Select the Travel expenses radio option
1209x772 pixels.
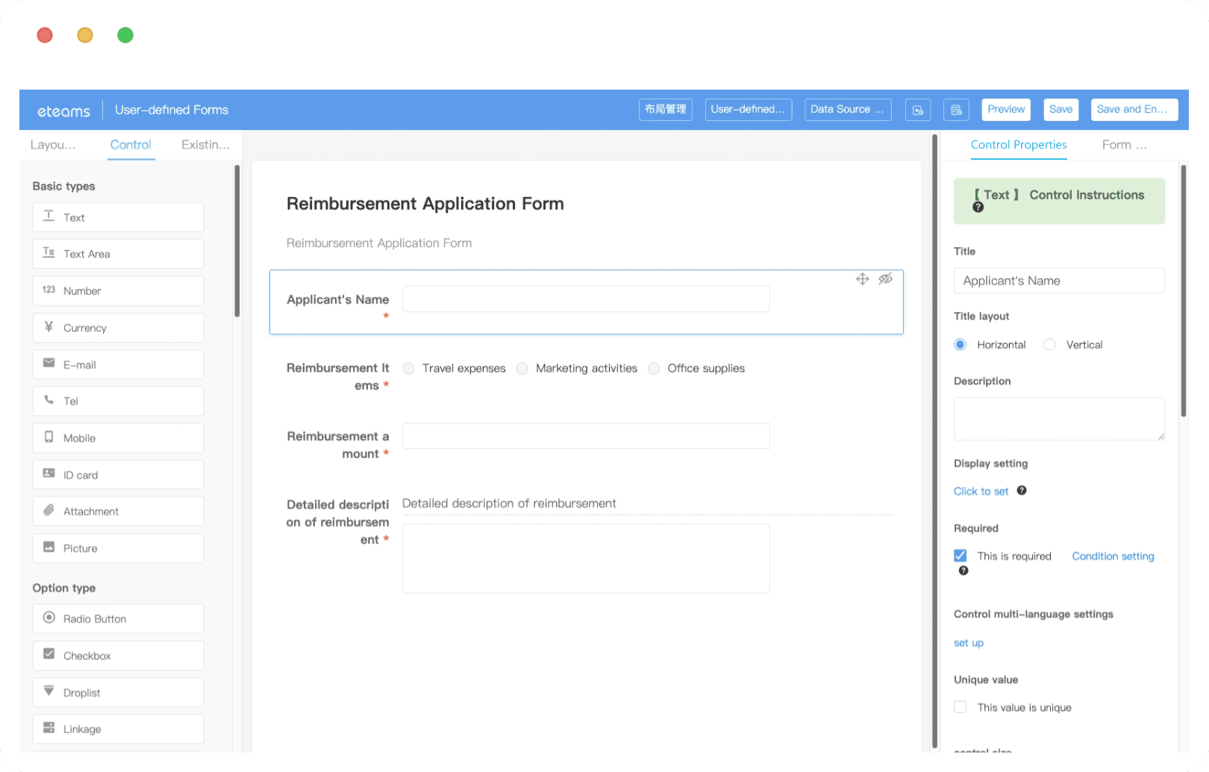click(408, 368)
